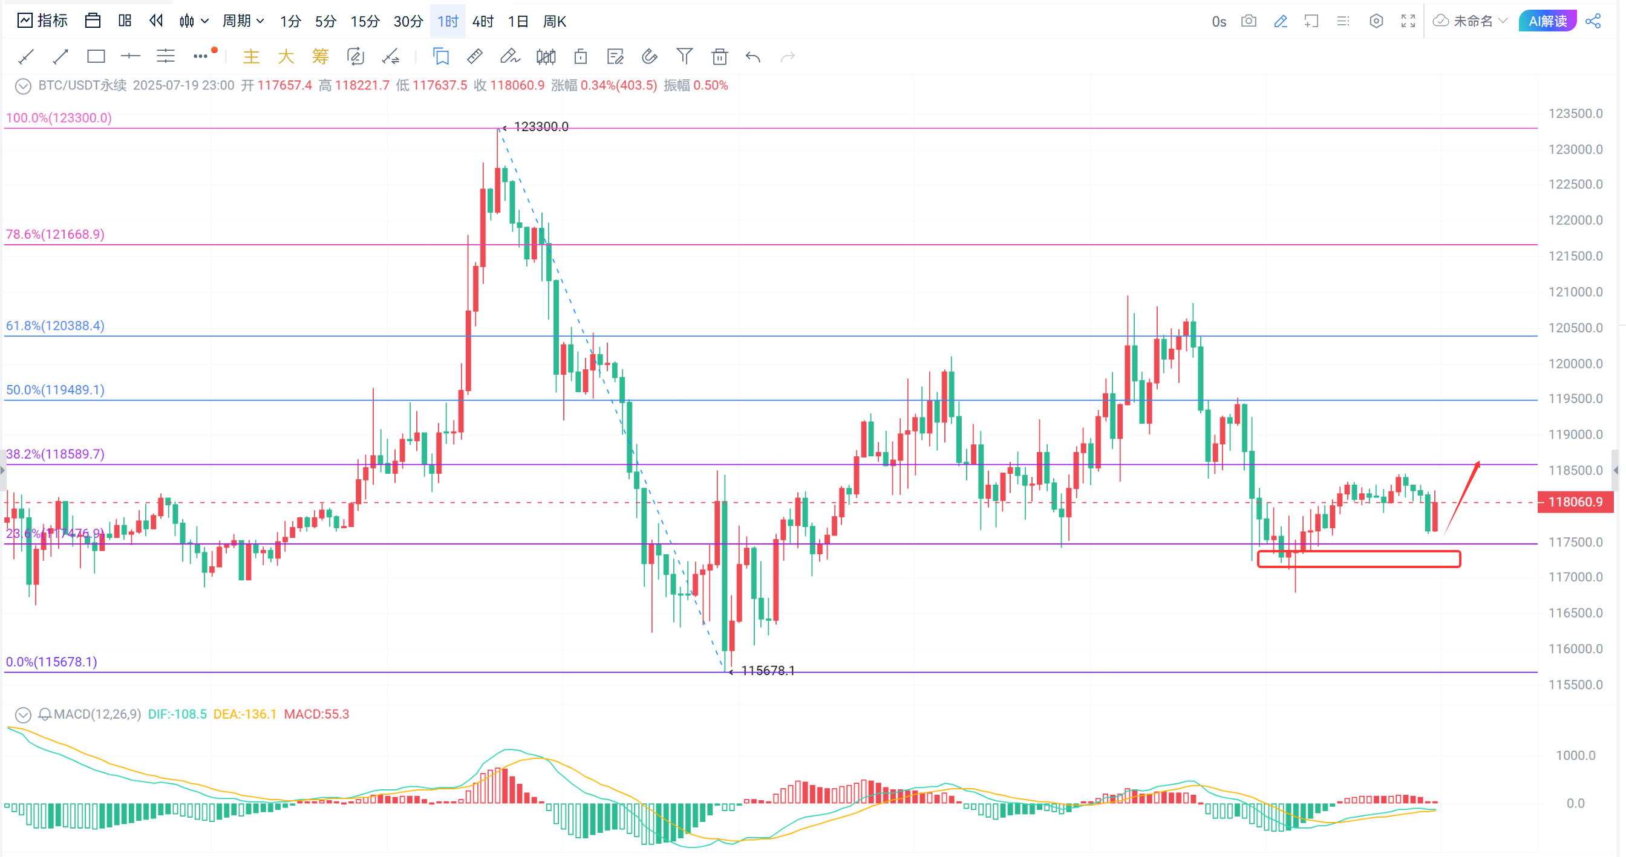Click the rewind replay icon

[156, 21]
